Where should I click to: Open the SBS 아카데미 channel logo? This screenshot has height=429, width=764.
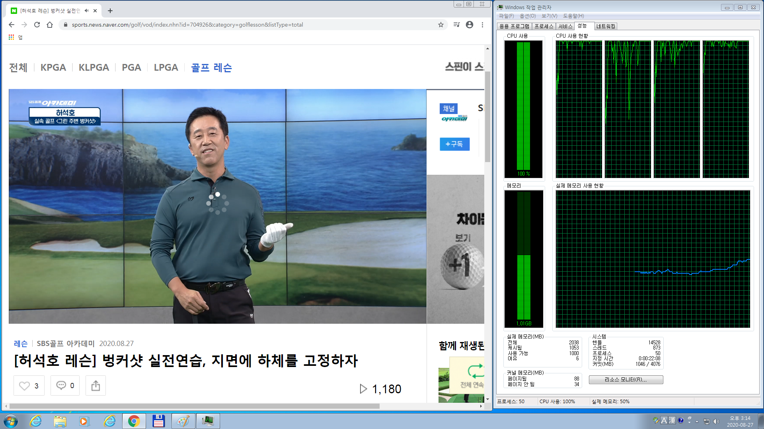click(x=454, y=118)
